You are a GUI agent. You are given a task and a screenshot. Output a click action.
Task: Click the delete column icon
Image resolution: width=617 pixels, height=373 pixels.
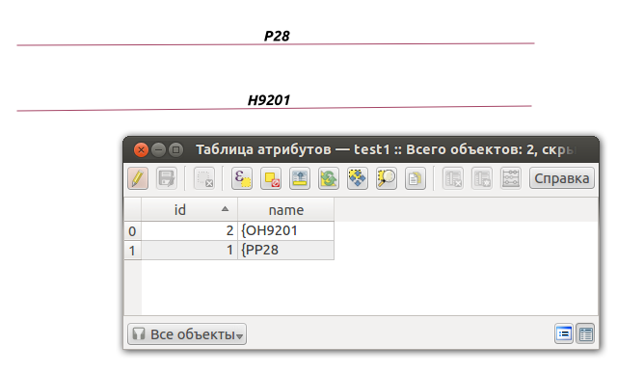point(453,178)
